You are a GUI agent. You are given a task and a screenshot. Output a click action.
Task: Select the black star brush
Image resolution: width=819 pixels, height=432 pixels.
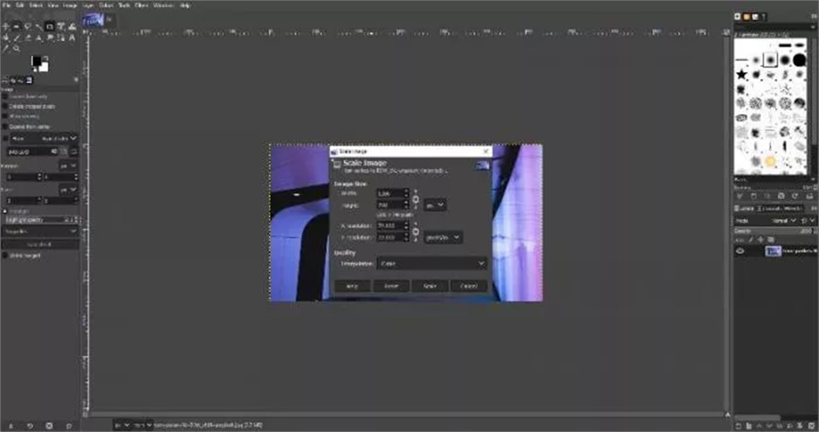[742, 74]
